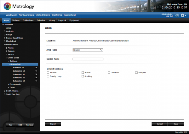The width and height of the screenshot is (189, 134).
Task: Click the Import button
Action: point(53,124)
